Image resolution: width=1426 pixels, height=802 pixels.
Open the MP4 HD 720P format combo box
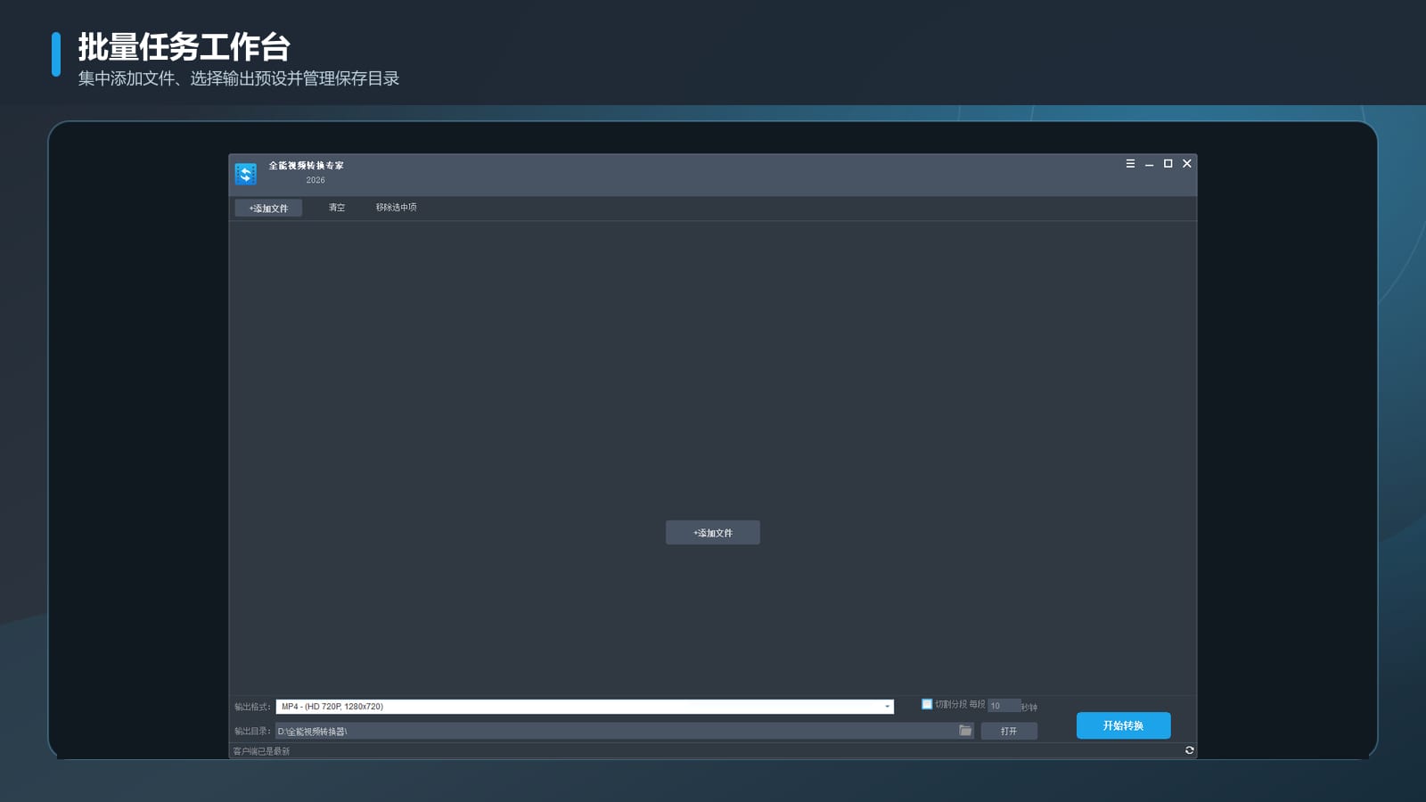tap(585, 707)
